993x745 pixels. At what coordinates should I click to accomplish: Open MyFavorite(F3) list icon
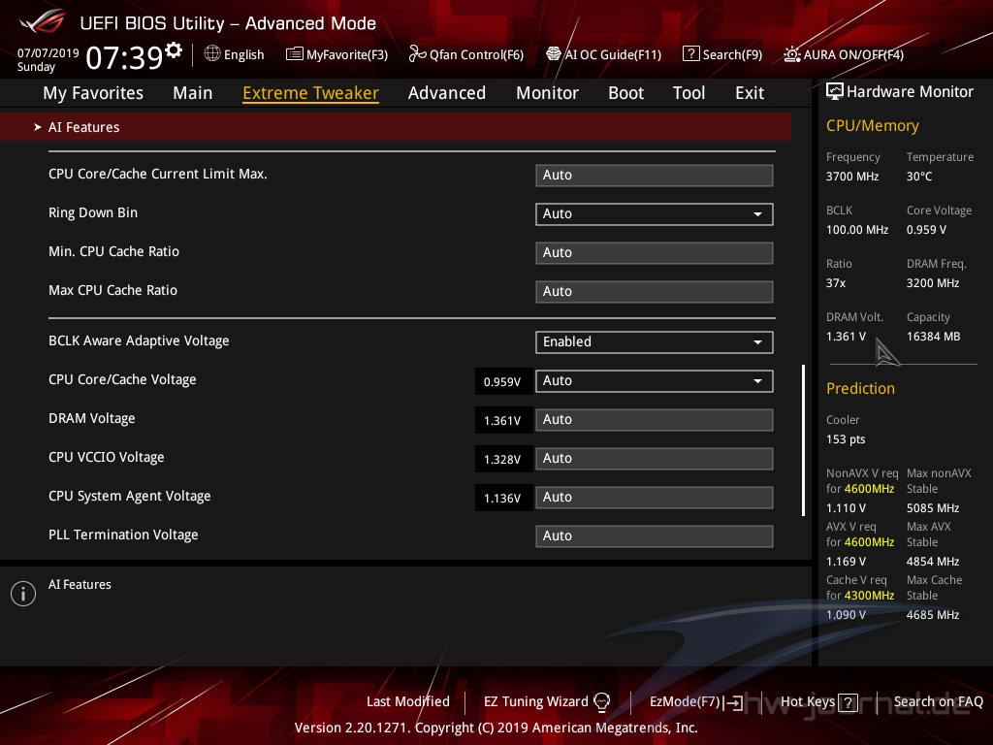point(295,54)
